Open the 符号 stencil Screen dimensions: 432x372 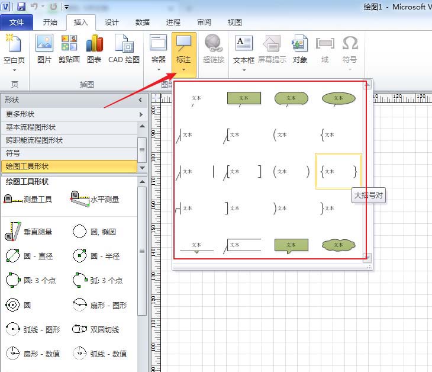[69, 153]
